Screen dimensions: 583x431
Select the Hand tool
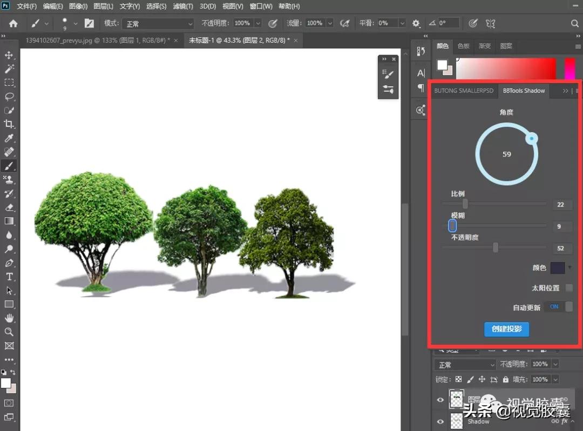9,318
